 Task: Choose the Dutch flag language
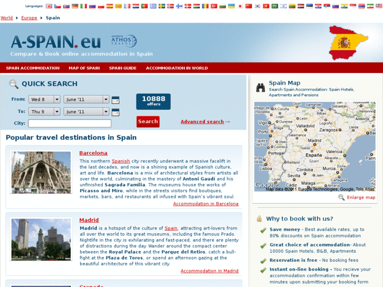136,6
